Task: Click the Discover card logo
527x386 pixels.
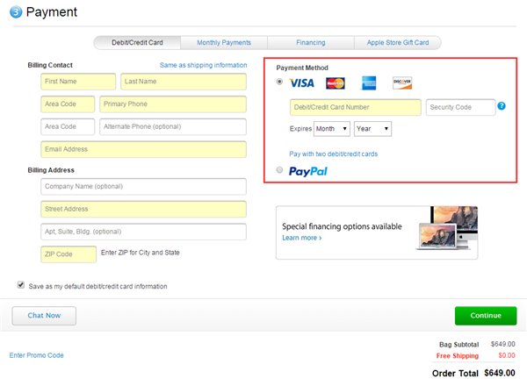Action: pos(402,83)
